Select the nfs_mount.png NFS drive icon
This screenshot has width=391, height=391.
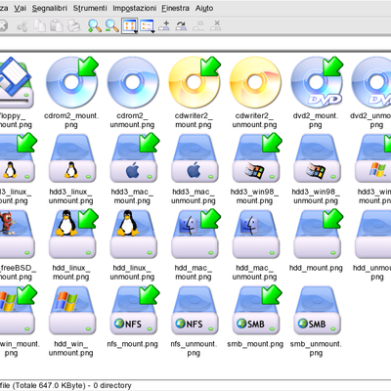tap(134, 311)
